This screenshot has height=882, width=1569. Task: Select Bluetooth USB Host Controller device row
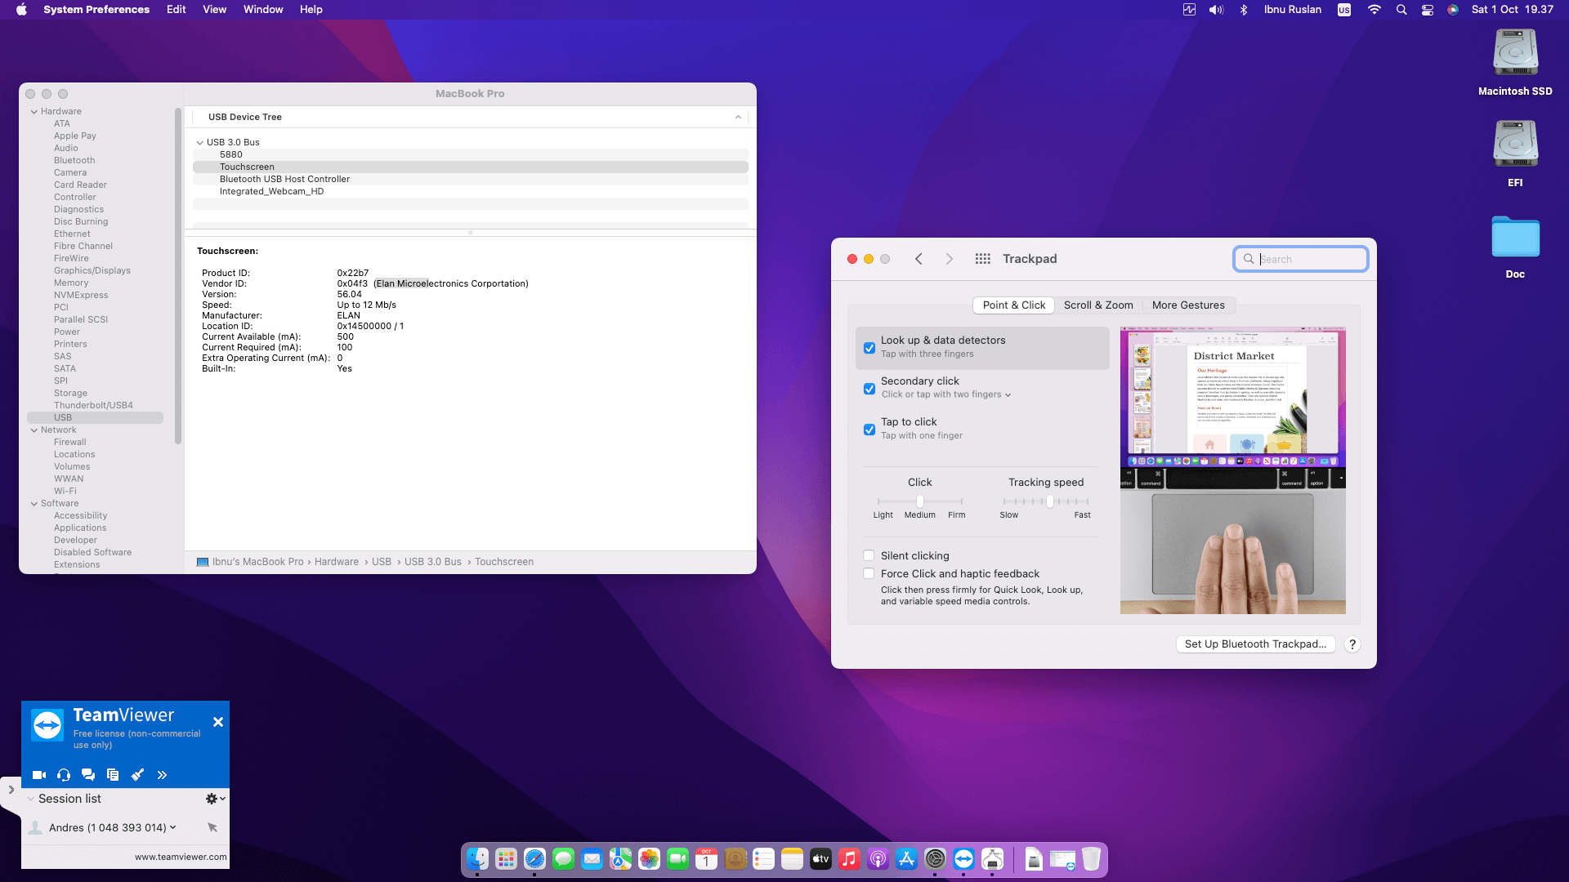[x=471, y=179]
